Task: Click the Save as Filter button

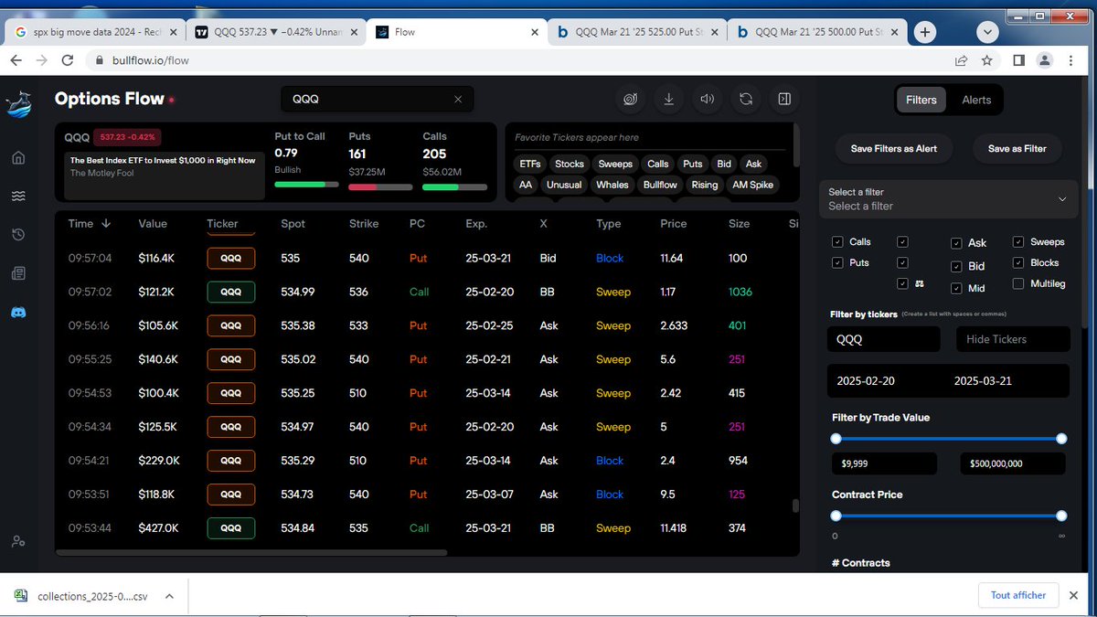Action: pyautogui.click(x=1017, y=148)
